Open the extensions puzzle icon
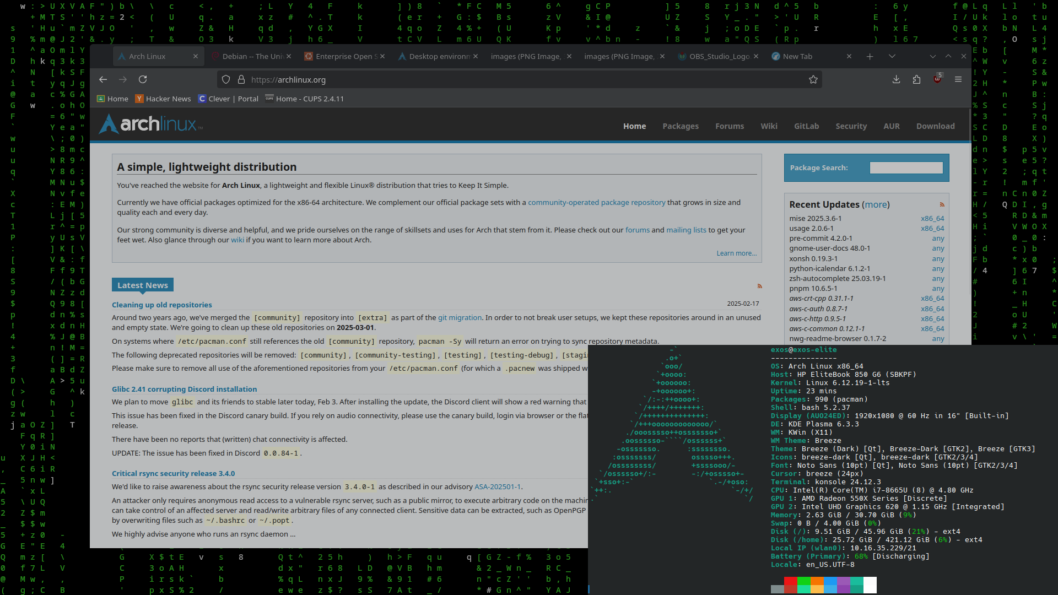1058x595 pixels. (916, 79)
